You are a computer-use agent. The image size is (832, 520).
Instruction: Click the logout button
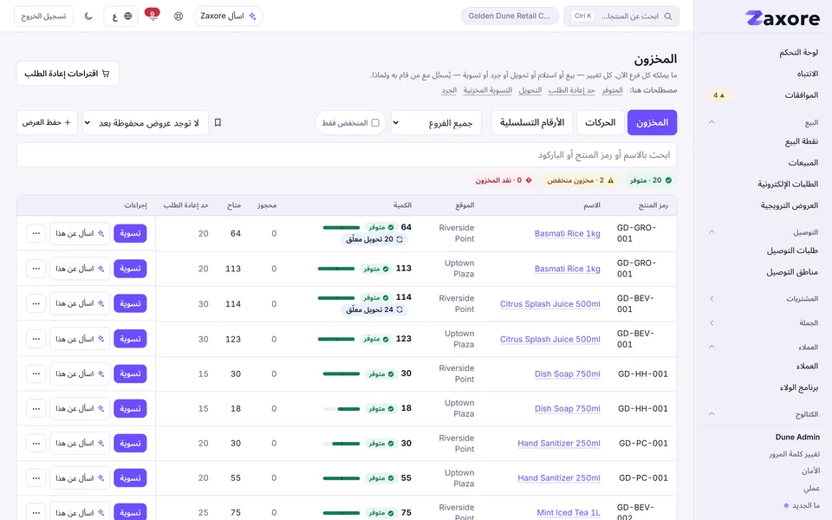pos(43,16)
